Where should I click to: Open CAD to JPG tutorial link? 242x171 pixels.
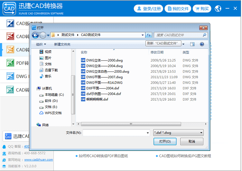(x=185, y=156)
